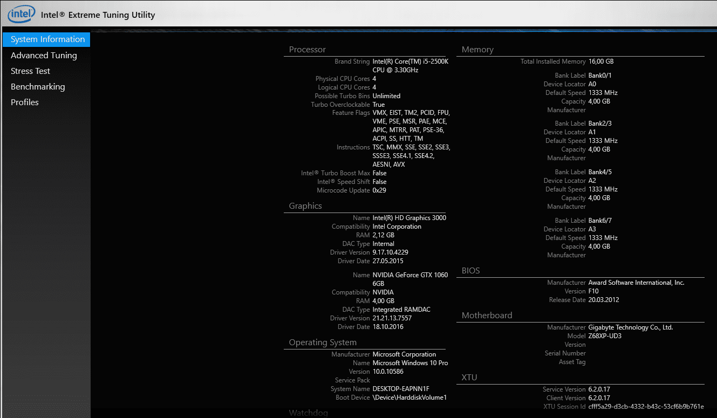The height and width of the screenshot is (418, 717).
Task: Select the Microsoft Windows 10 Pro name
Action: pyautogui.click(x=411, y=363)
